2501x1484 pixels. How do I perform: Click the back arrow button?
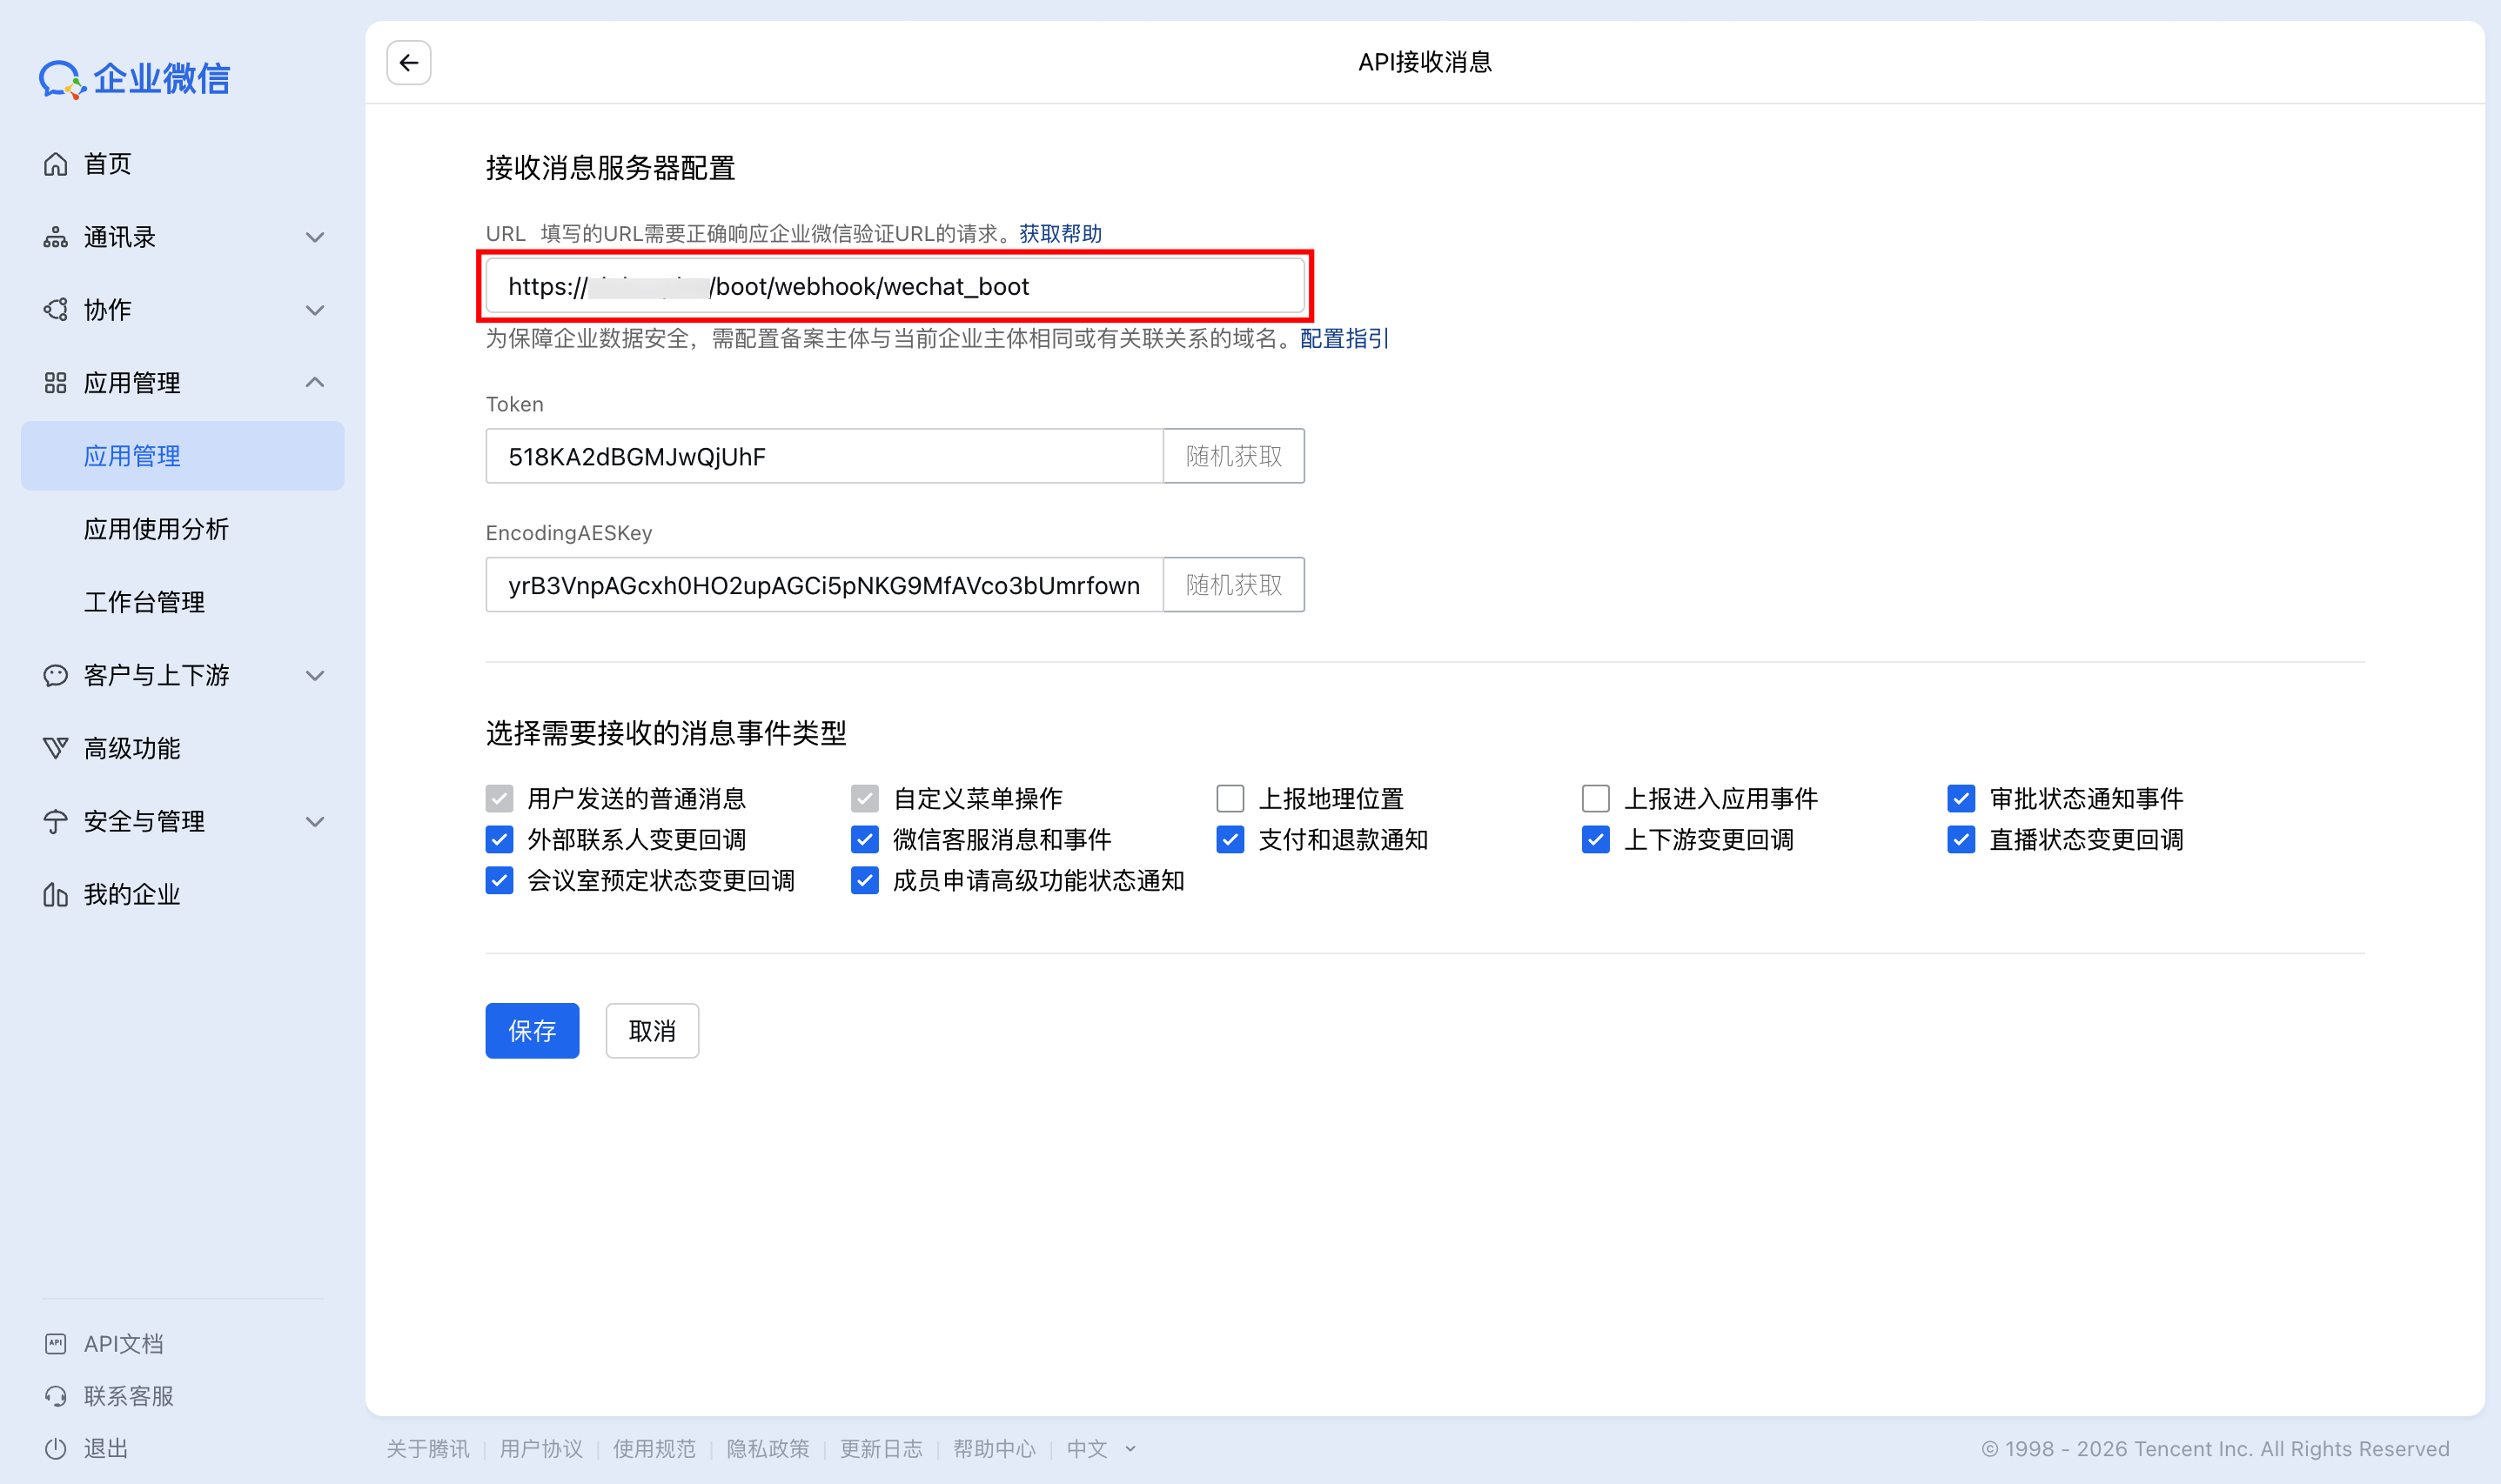pos(408,63)
